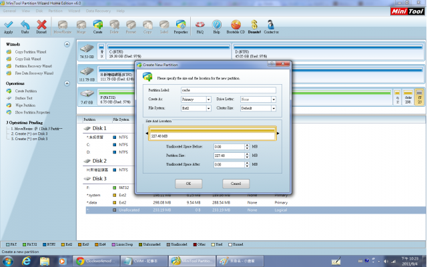Open the Help question mark icon

(216, 25)
